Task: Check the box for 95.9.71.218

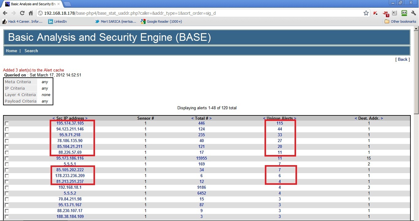Action: 7,135
